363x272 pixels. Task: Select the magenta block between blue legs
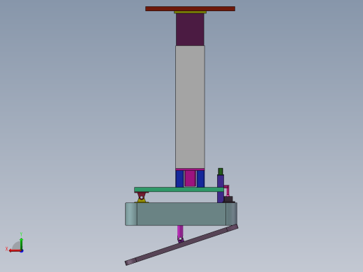point(191,179)
